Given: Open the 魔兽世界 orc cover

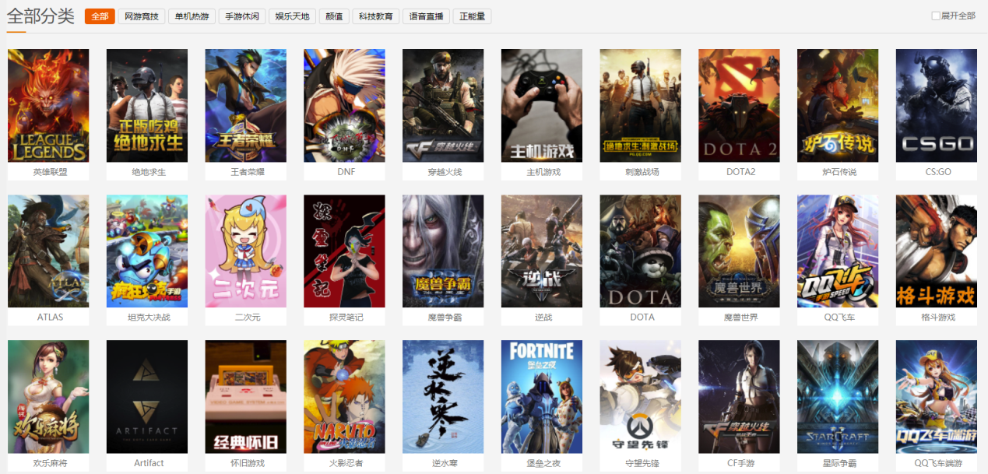Looking at the screenshot, I should coord(739,251).
